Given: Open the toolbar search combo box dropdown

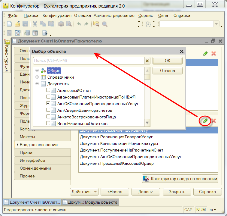Looking at the screenshot, I should [216, 24].
